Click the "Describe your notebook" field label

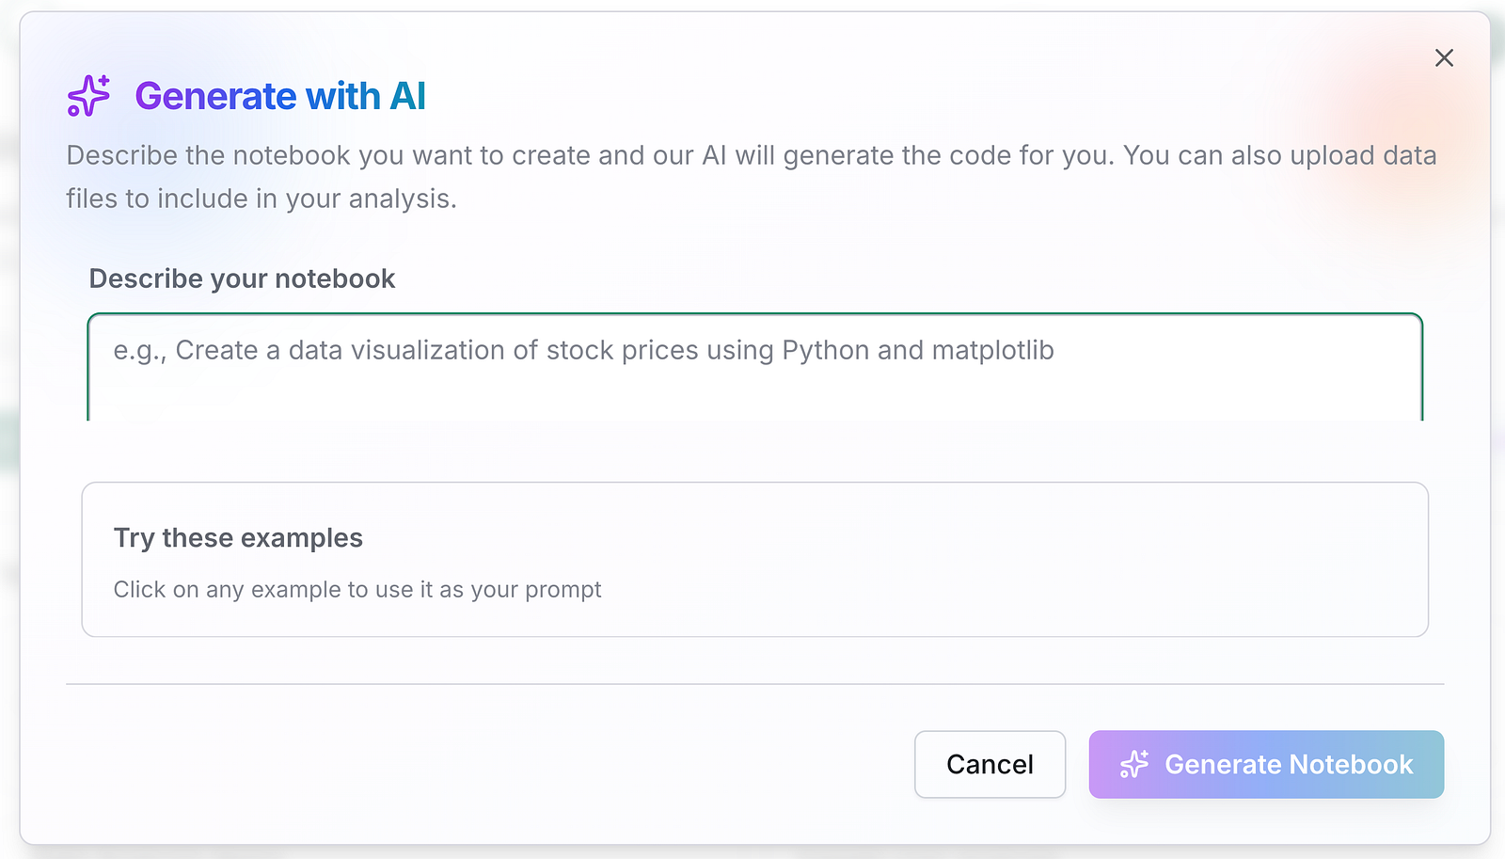click(x=242, y=278)
